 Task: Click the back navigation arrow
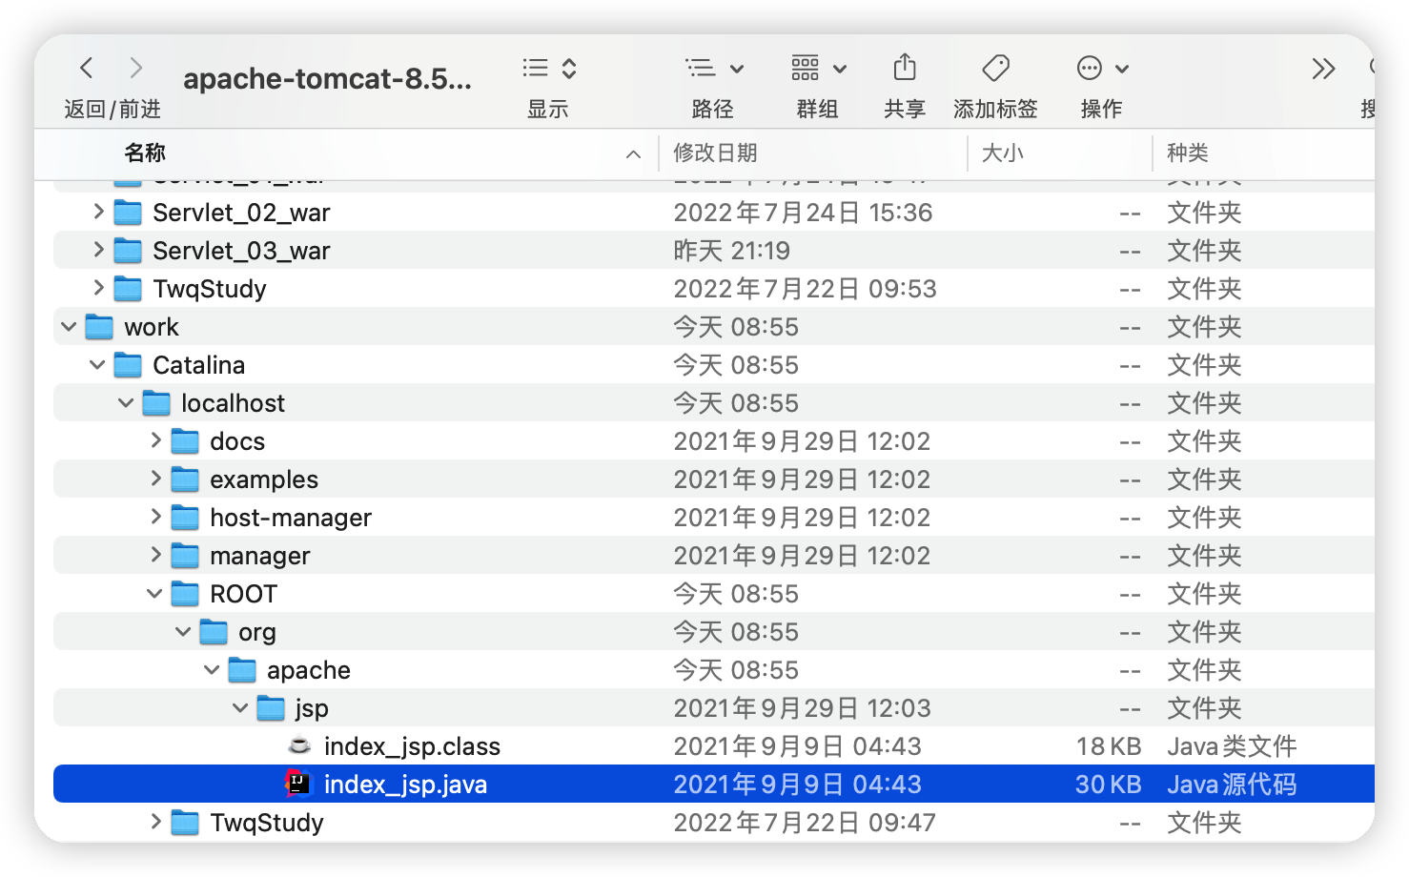pos(86,68)
